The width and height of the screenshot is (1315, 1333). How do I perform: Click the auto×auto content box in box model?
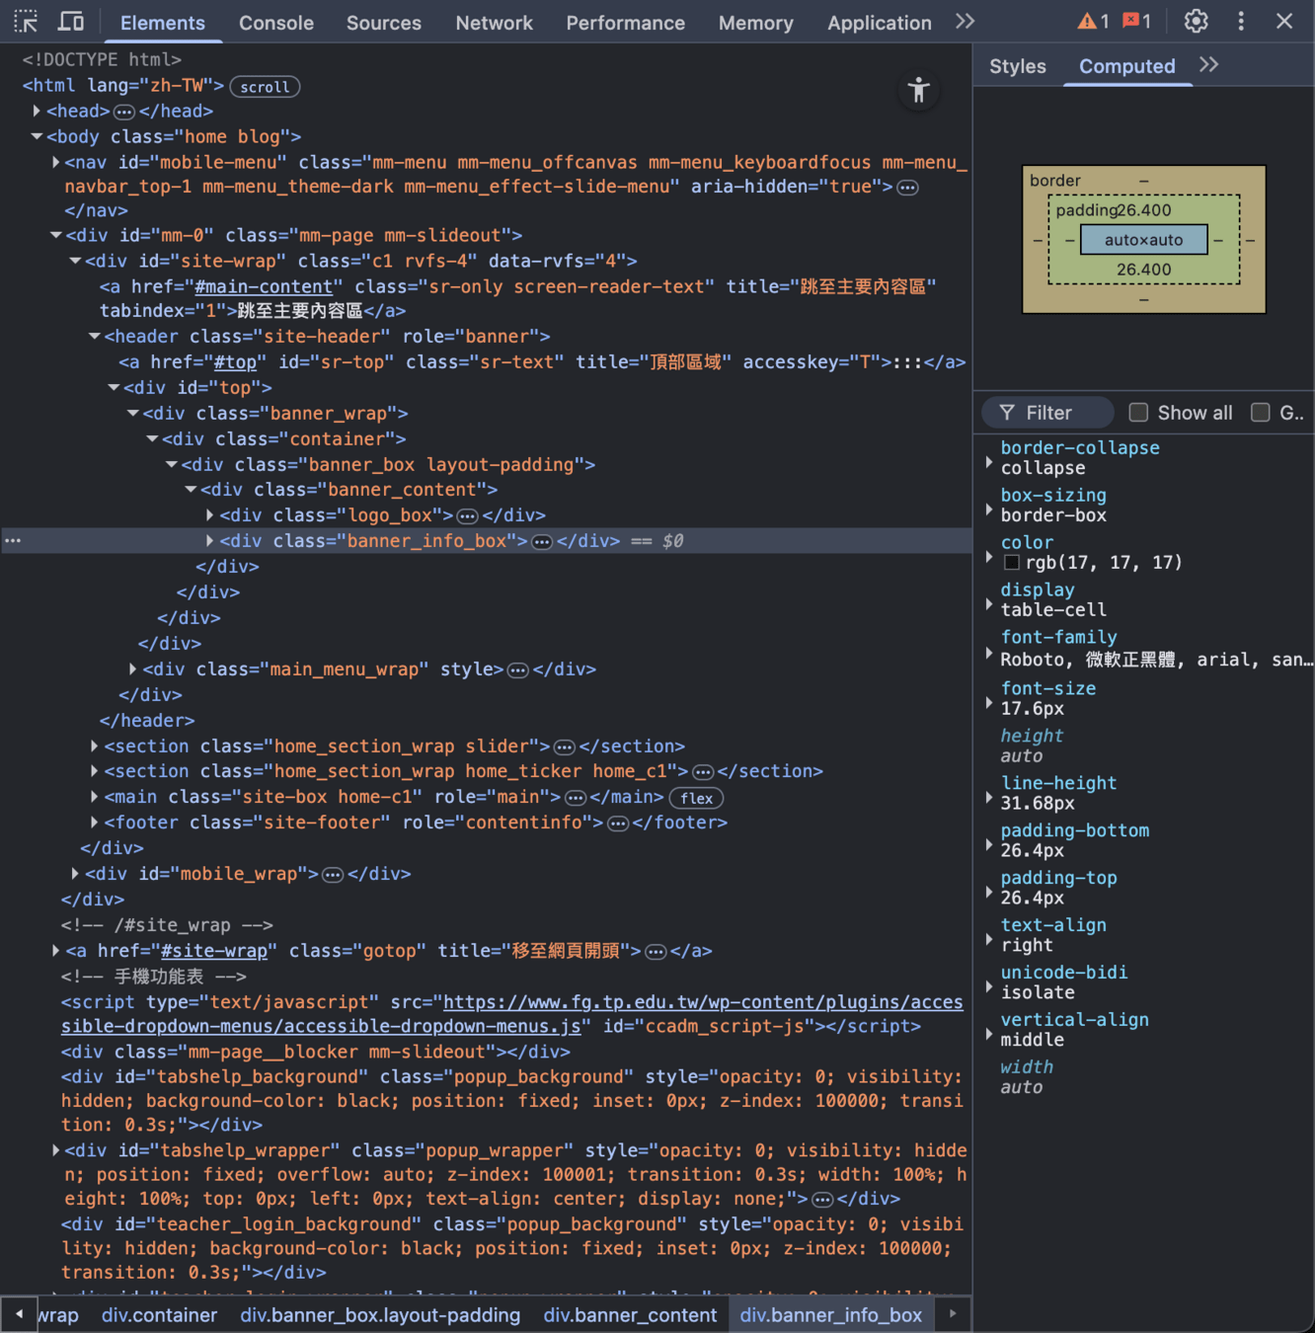coord(1143,240)
